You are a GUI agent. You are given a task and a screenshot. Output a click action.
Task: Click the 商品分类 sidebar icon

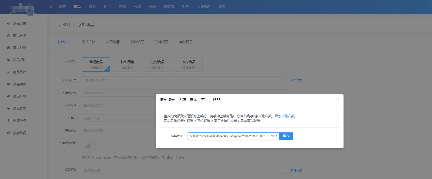8,36
